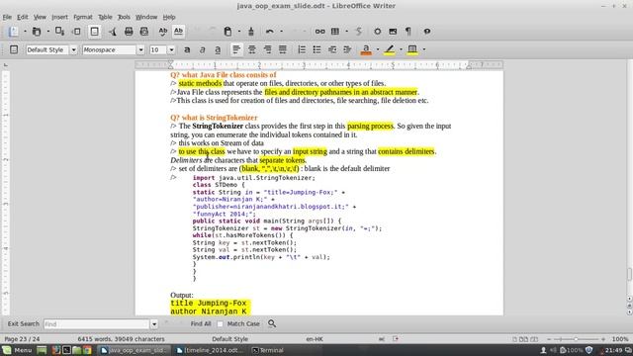The width and height of the screenshot is (633, 356).
Task: Click the Print icon
Action: 129,32
